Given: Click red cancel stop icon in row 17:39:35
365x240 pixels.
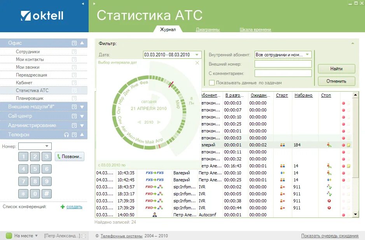Looking at the screenshot, I should 329,201.
